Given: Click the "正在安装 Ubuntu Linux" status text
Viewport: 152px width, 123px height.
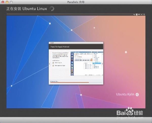Looking at the screenshot, I should point(27,9).
